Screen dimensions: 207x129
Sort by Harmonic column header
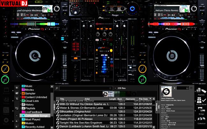pyautogui.click(x=131, y=99)
